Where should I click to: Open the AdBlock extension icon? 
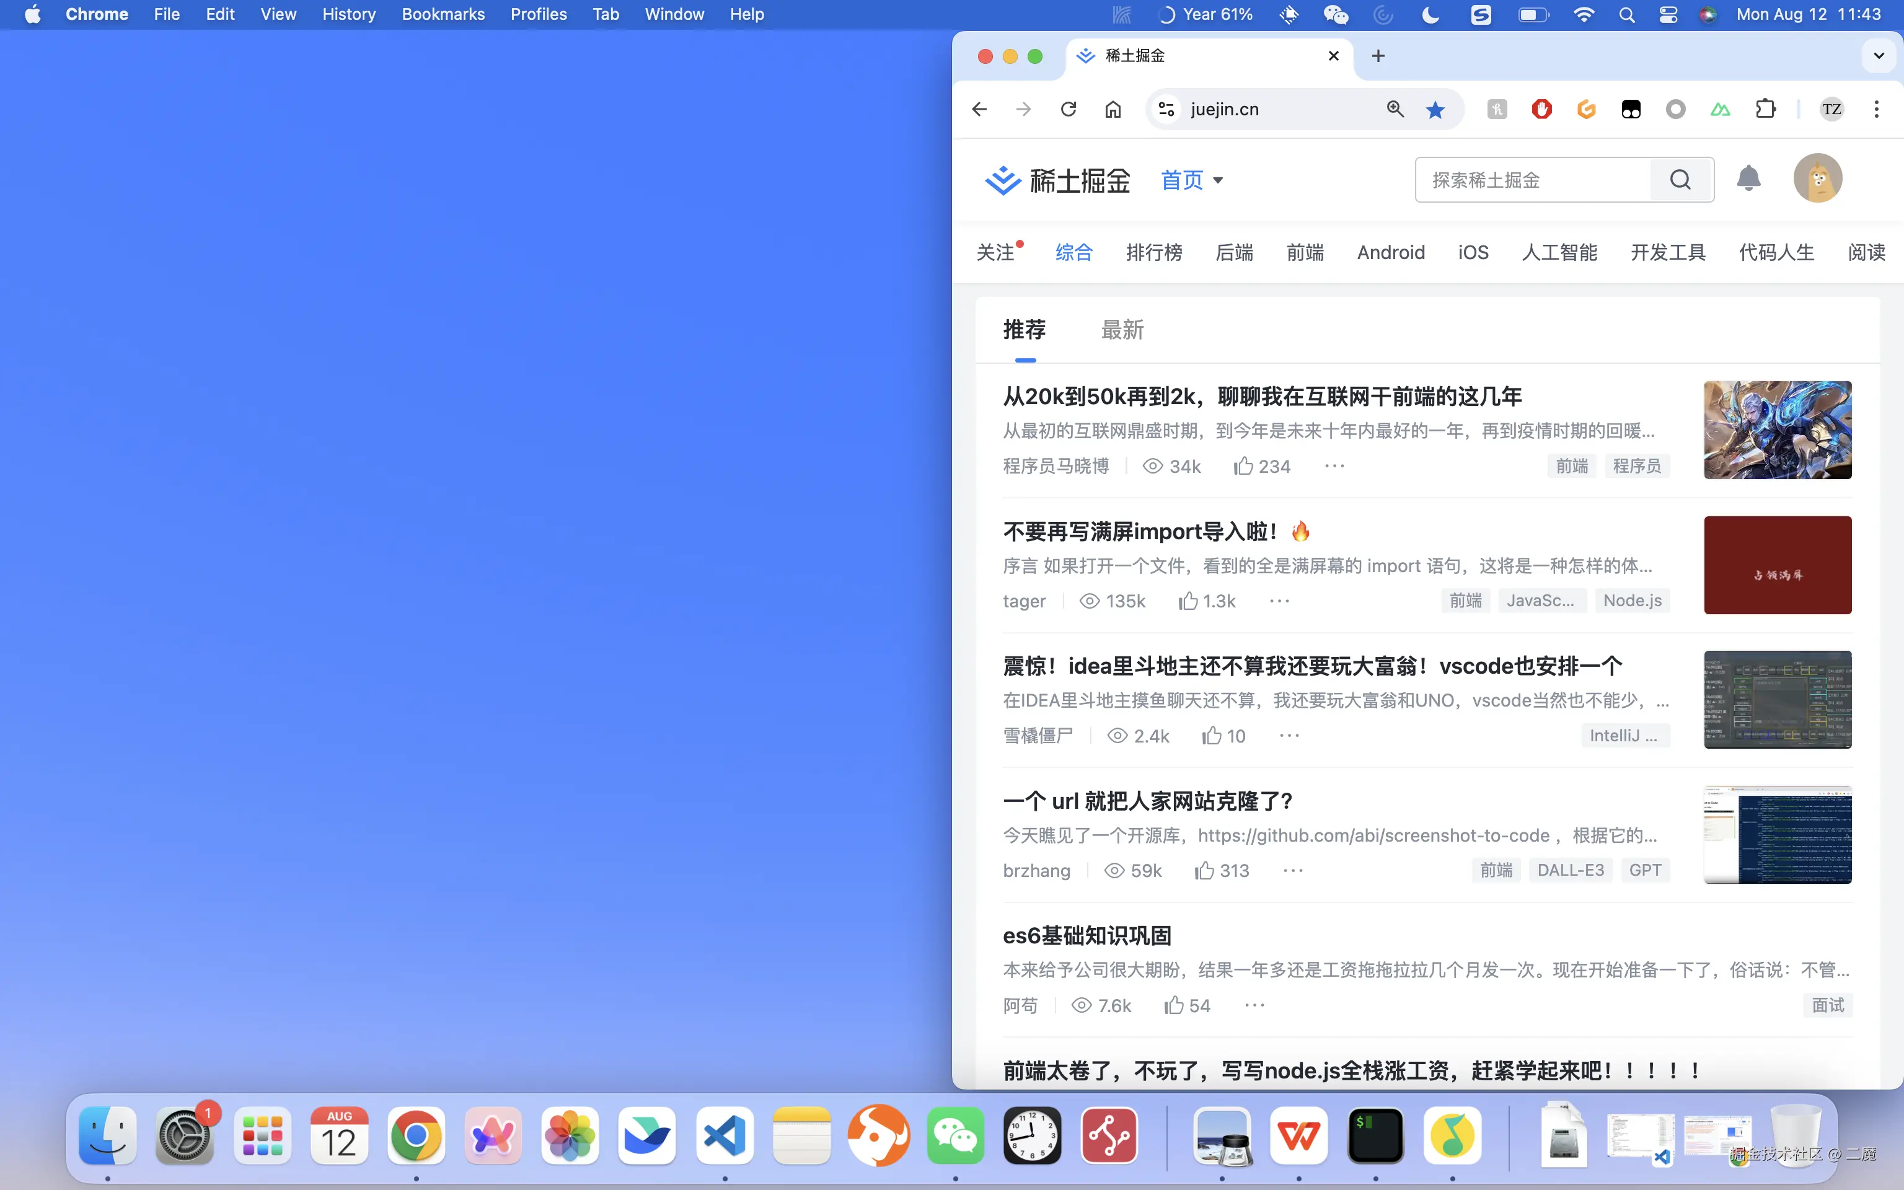tap(1541, 110)
